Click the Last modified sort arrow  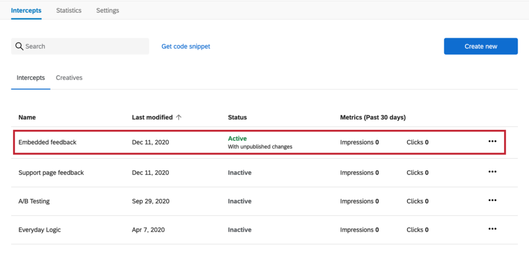coord(179,118)
